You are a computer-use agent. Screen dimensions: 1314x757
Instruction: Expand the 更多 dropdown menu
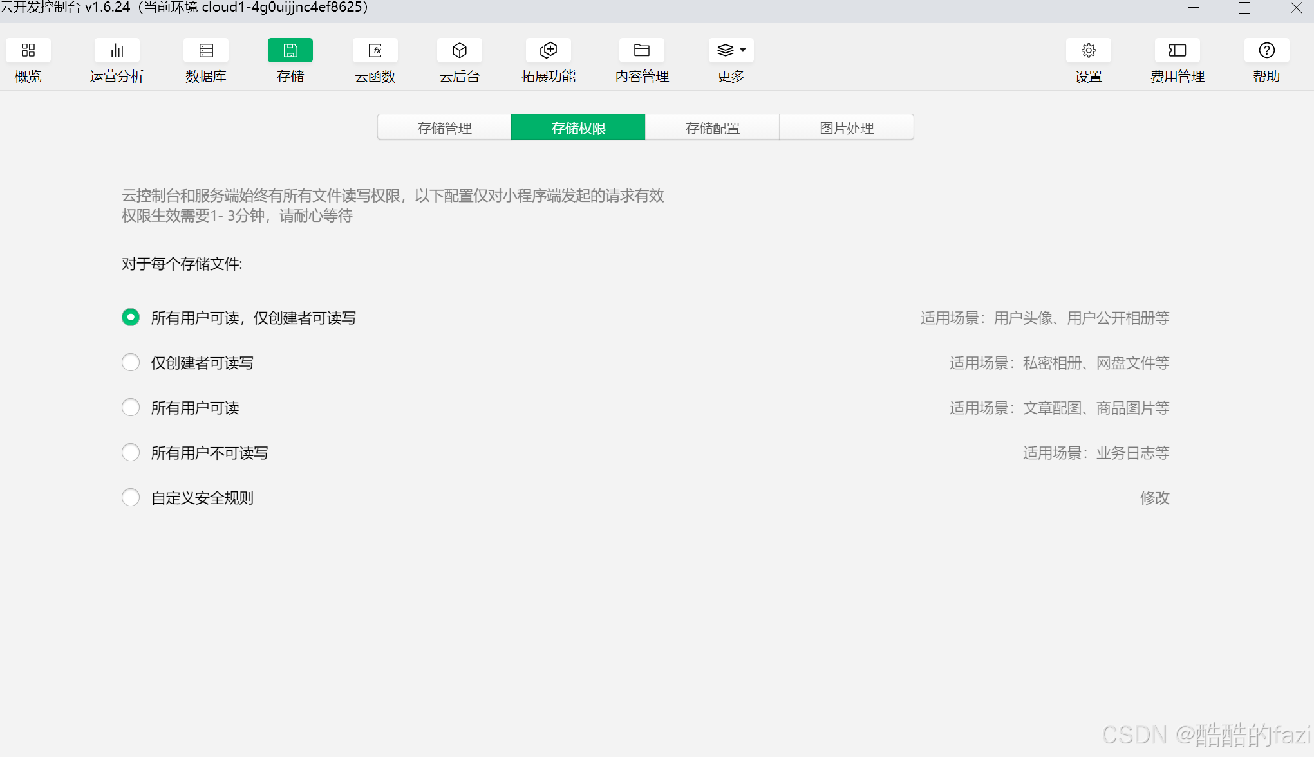(731, 51)
